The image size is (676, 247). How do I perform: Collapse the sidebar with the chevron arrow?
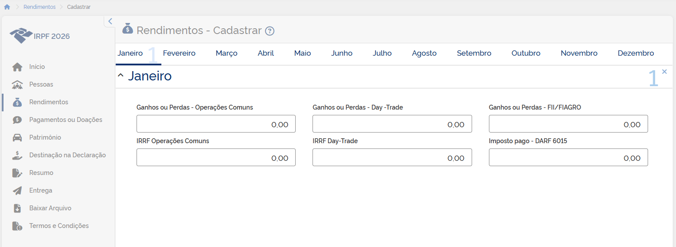pyautogui.click(x=110, y=21)
